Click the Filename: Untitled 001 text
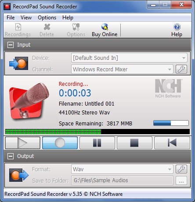 (87, 104)
